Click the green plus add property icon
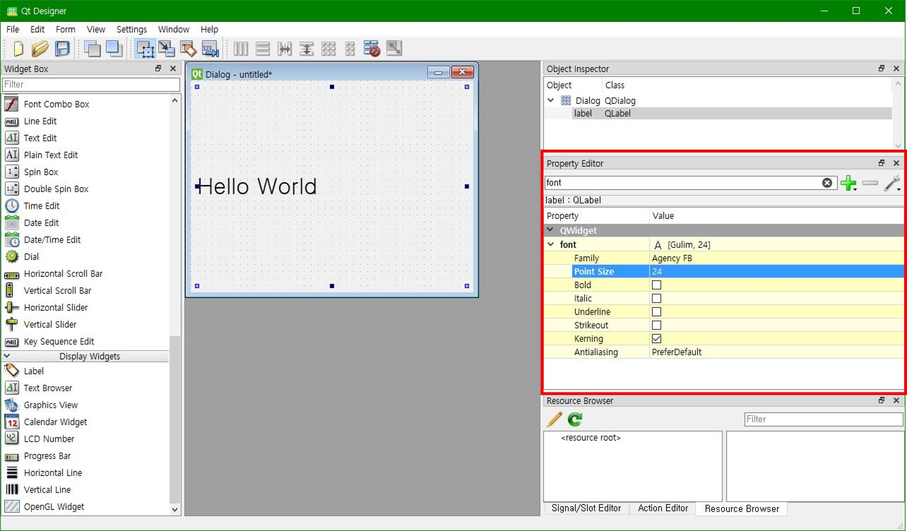 [x=848, y=183]
